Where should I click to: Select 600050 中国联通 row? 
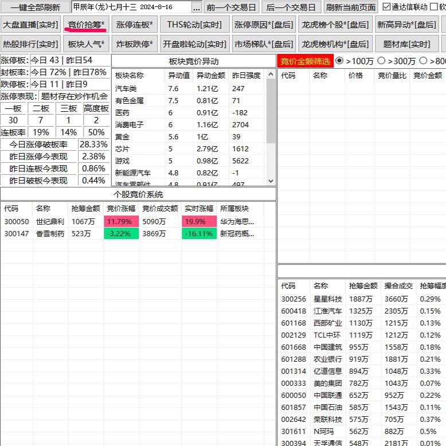coord(362,396)
